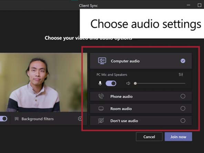Click the Computer audio label
This screenshot has height=153, width=204.
(x=125, y=61)
